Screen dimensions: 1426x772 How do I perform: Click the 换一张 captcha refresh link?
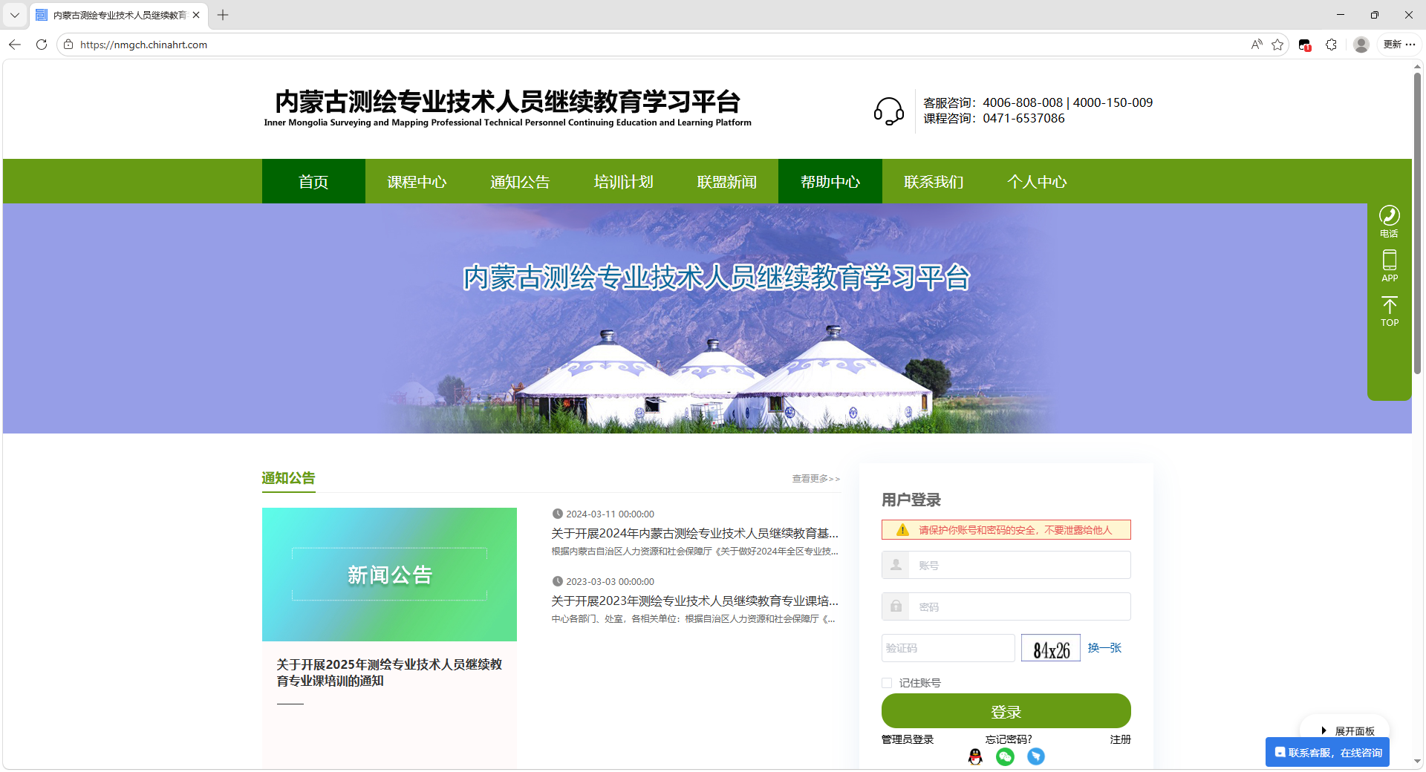coord(1104,648)
